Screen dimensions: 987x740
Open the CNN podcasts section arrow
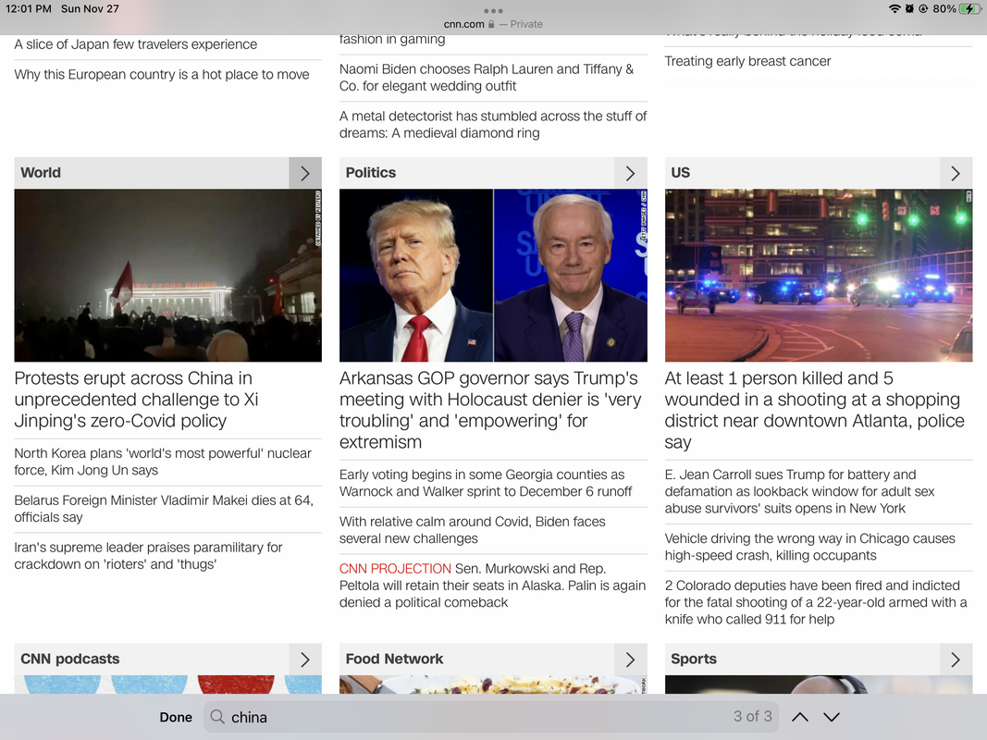click(305, 659)
